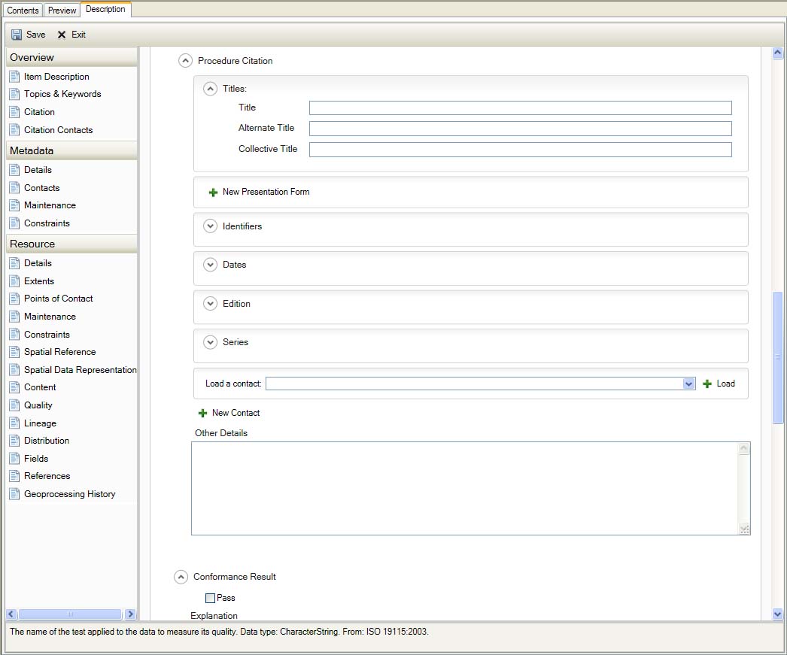Click the green plus beside New Contact

[x=202, y=413]
